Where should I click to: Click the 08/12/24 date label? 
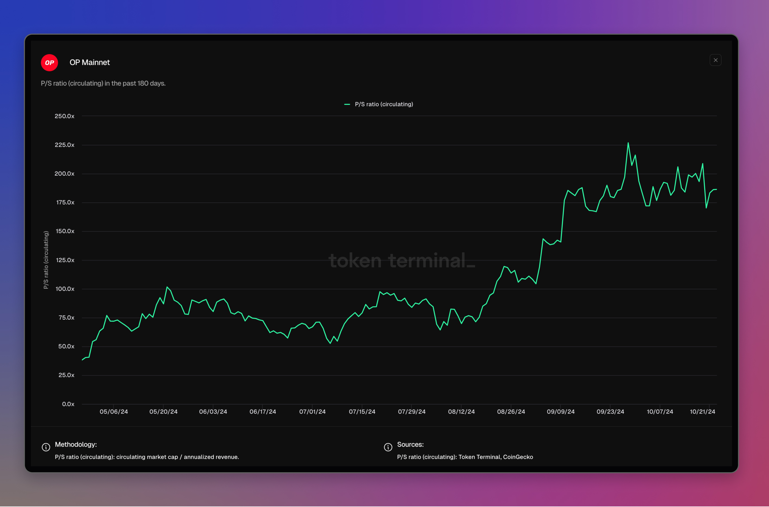pos(461,412)
